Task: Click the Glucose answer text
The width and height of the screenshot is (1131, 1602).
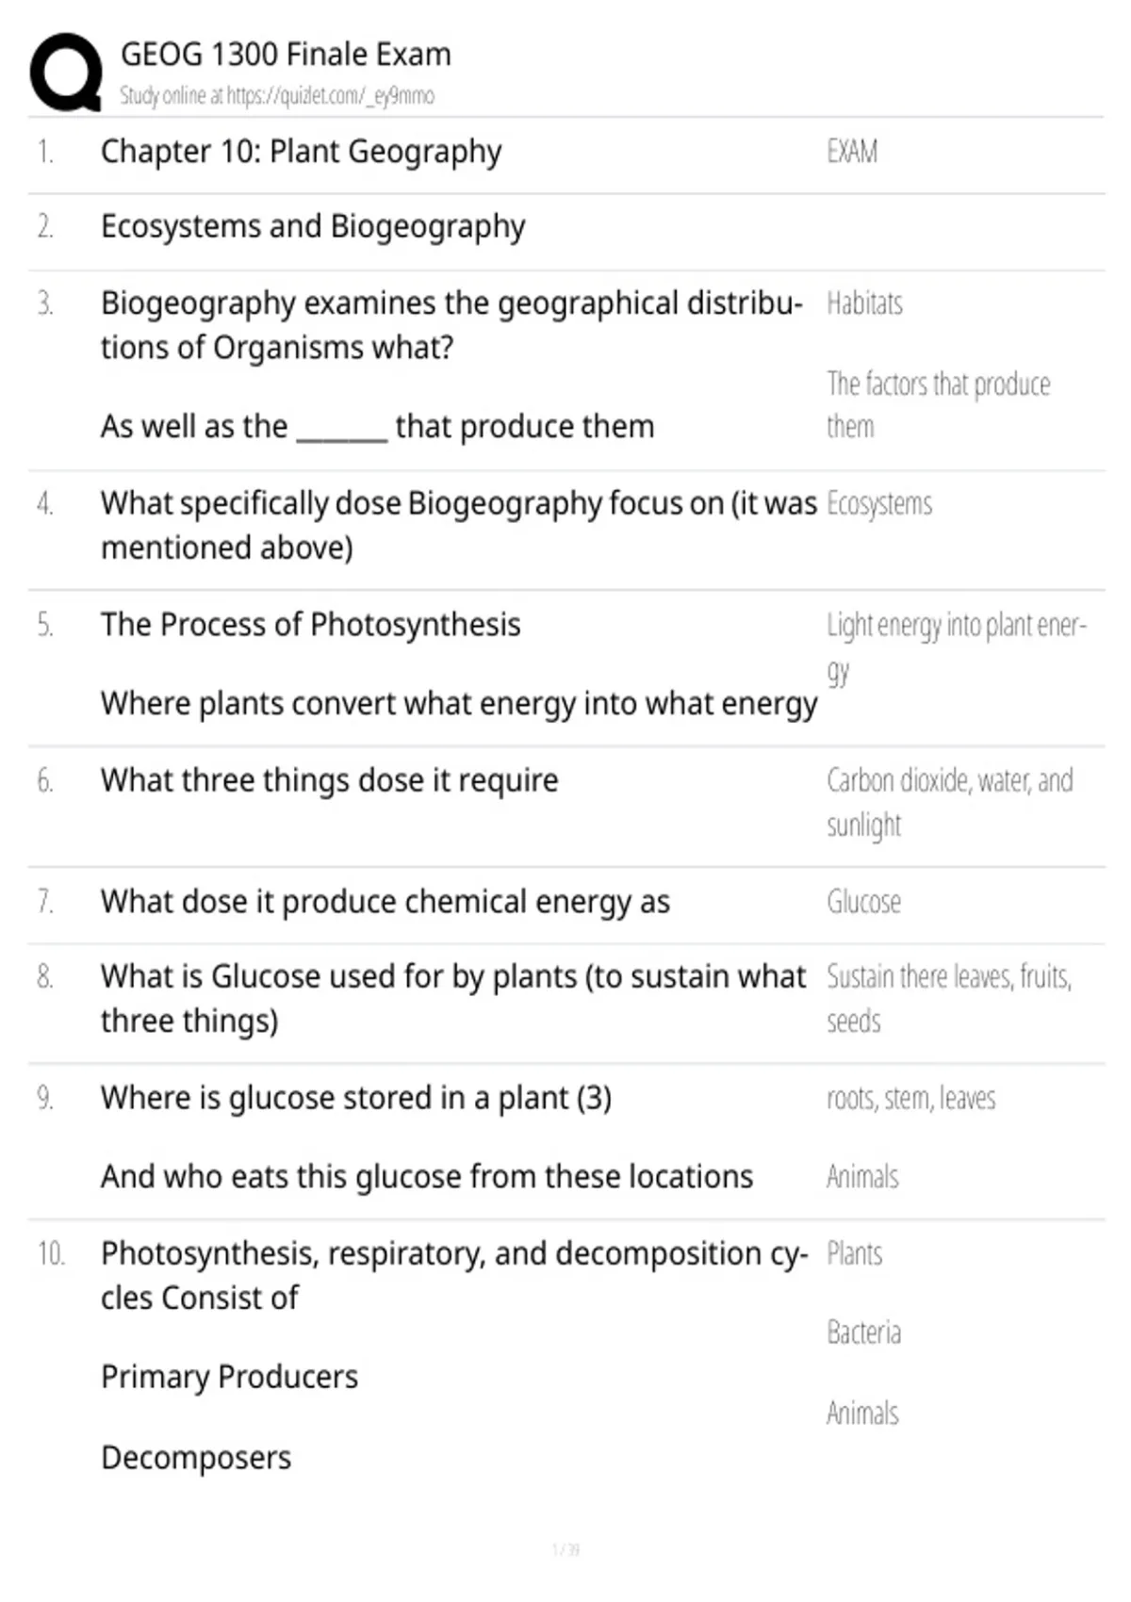Action: [863, 902]
